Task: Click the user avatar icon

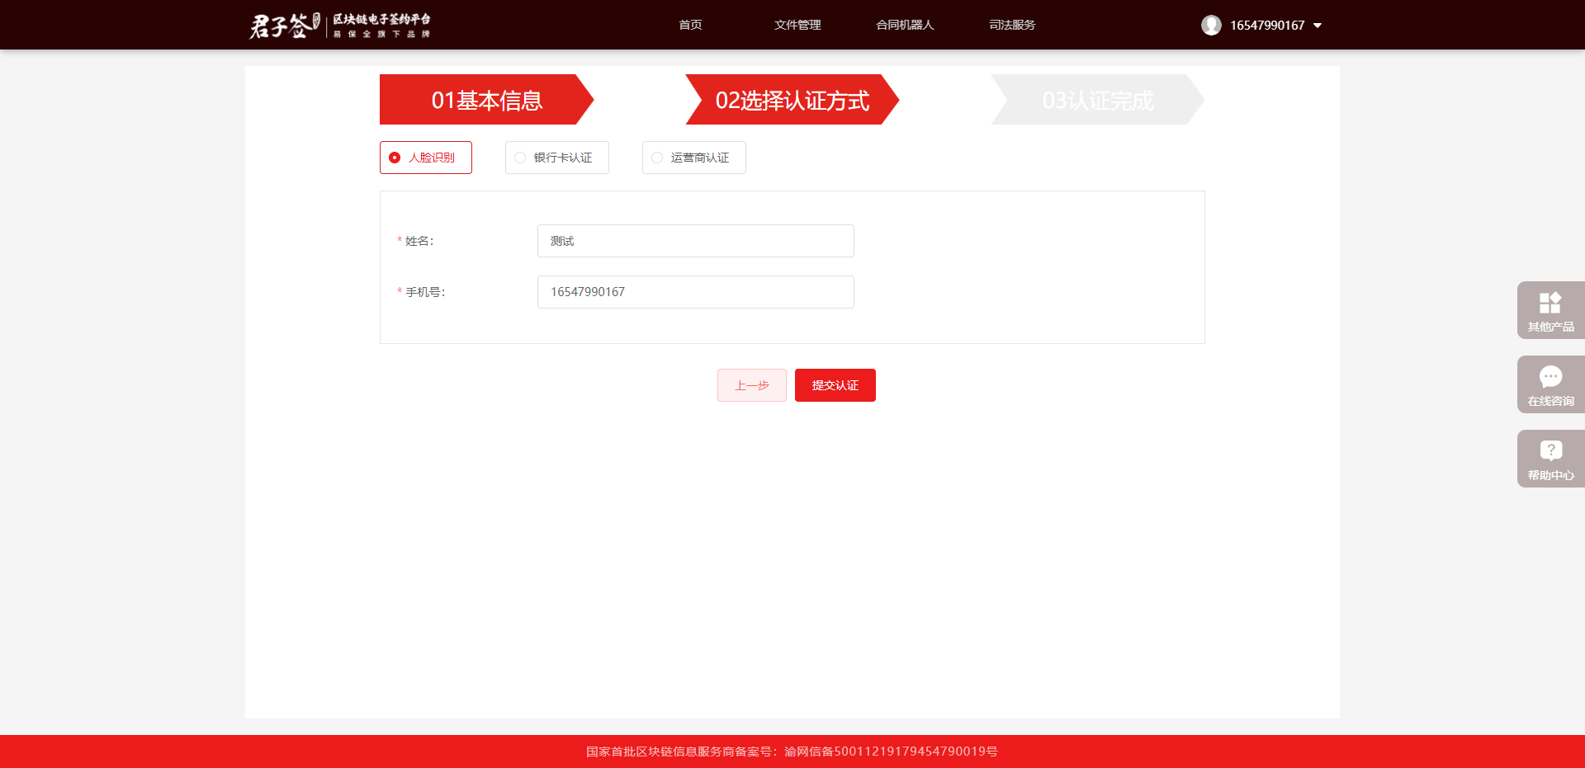Action: (1211, 26)
